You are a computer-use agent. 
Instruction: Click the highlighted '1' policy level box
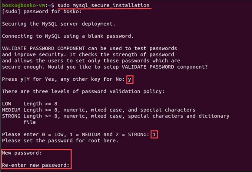pos(154,134)
